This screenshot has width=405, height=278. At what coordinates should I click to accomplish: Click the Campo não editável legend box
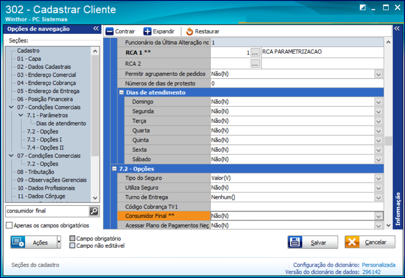click(x=72, y=246)
